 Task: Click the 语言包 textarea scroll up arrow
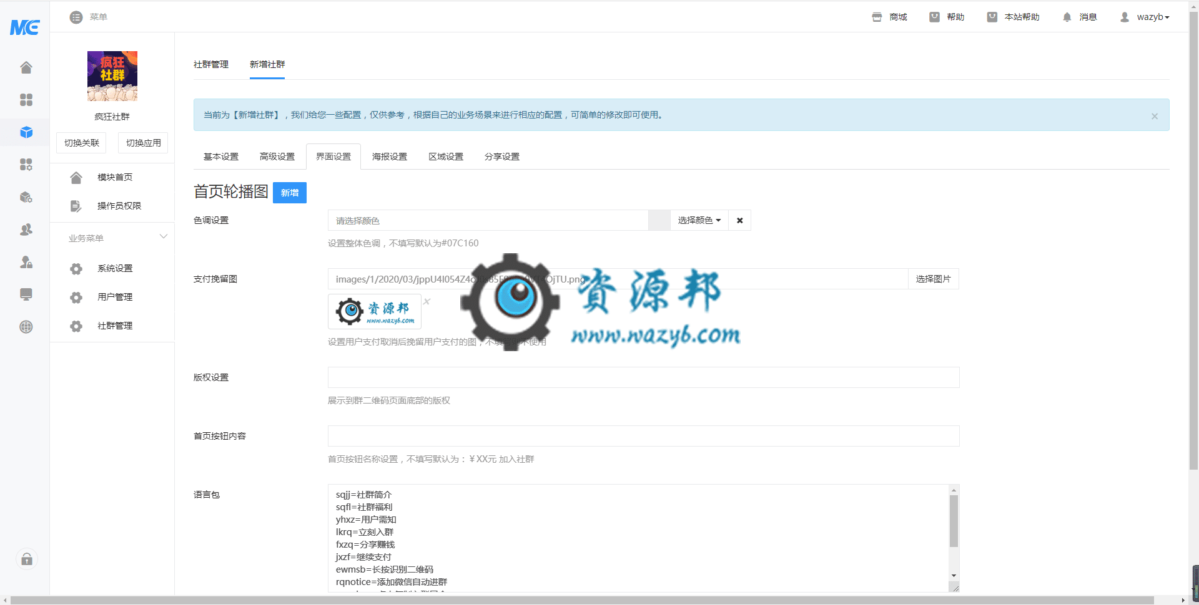point(954,490)
